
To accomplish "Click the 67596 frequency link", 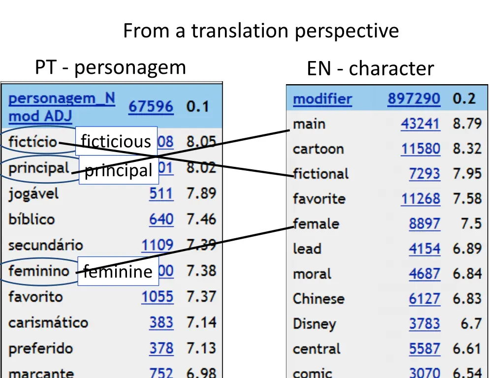I will 150,106.
